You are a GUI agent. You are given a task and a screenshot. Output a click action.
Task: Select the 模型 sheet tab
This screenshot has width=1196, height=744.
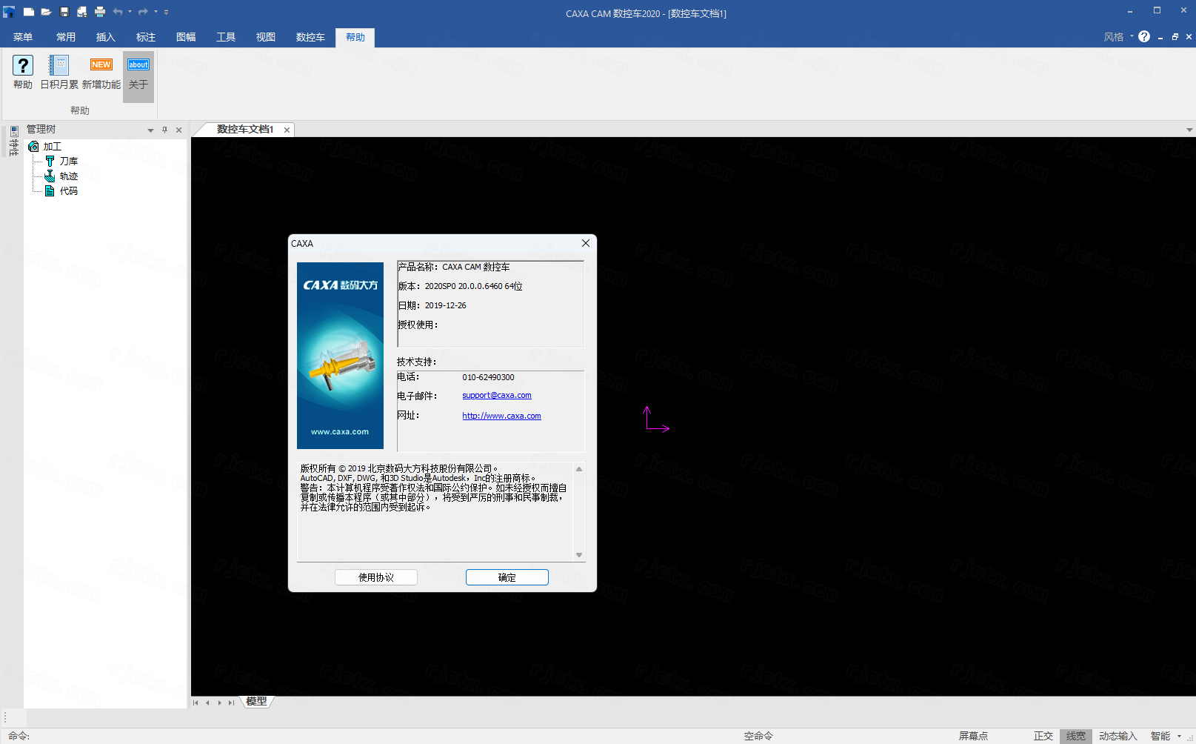coord(256,702)
